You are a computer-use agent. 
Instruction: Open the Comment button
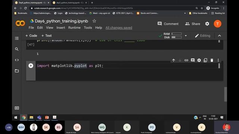tap(168, 24)
